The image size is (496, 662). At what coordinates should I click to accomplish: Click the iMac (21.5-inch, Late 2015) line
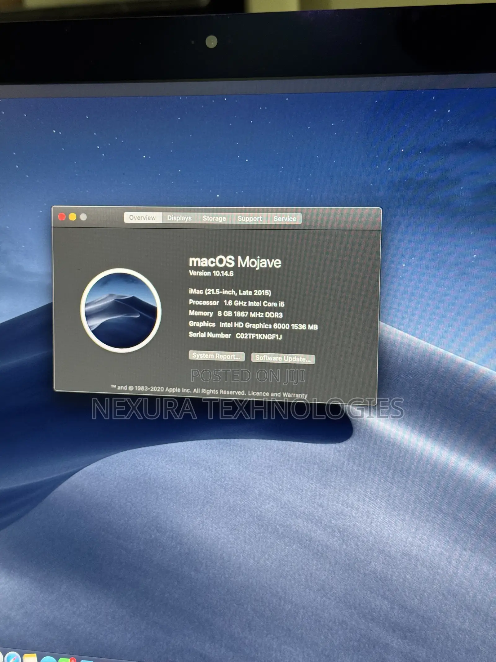click(x=230, y=292)
